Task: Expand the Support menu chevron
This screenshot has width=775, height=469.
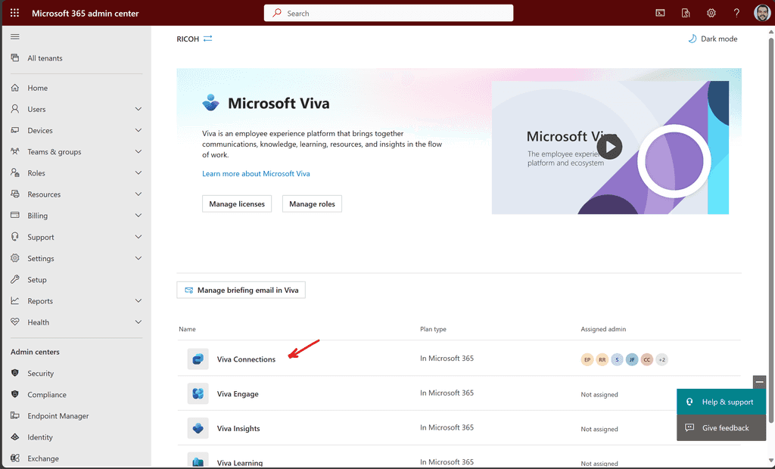Action: [139, 237]
